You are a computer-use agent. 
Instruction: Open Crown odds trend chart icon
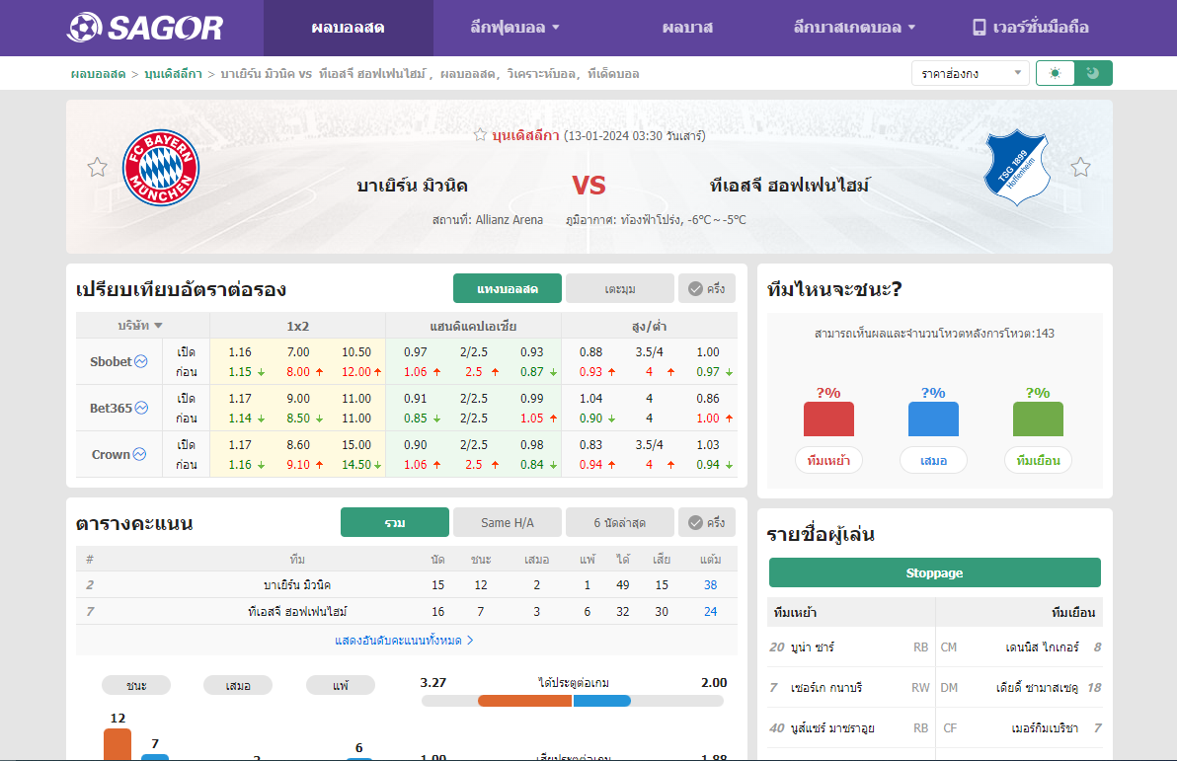(139, 454)
